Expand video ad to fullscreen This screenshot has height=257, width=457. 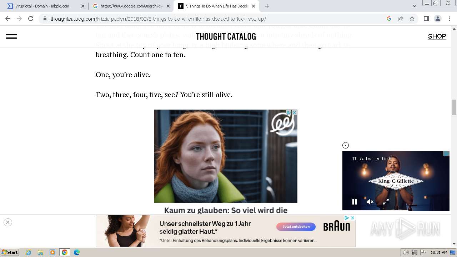click(x=386, y=202)
